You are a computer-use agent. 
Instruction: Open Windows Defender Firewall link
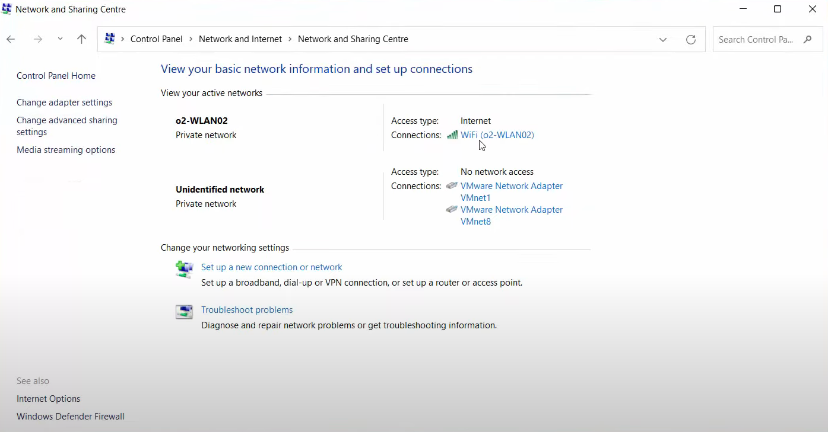click(x=71, y=417)
